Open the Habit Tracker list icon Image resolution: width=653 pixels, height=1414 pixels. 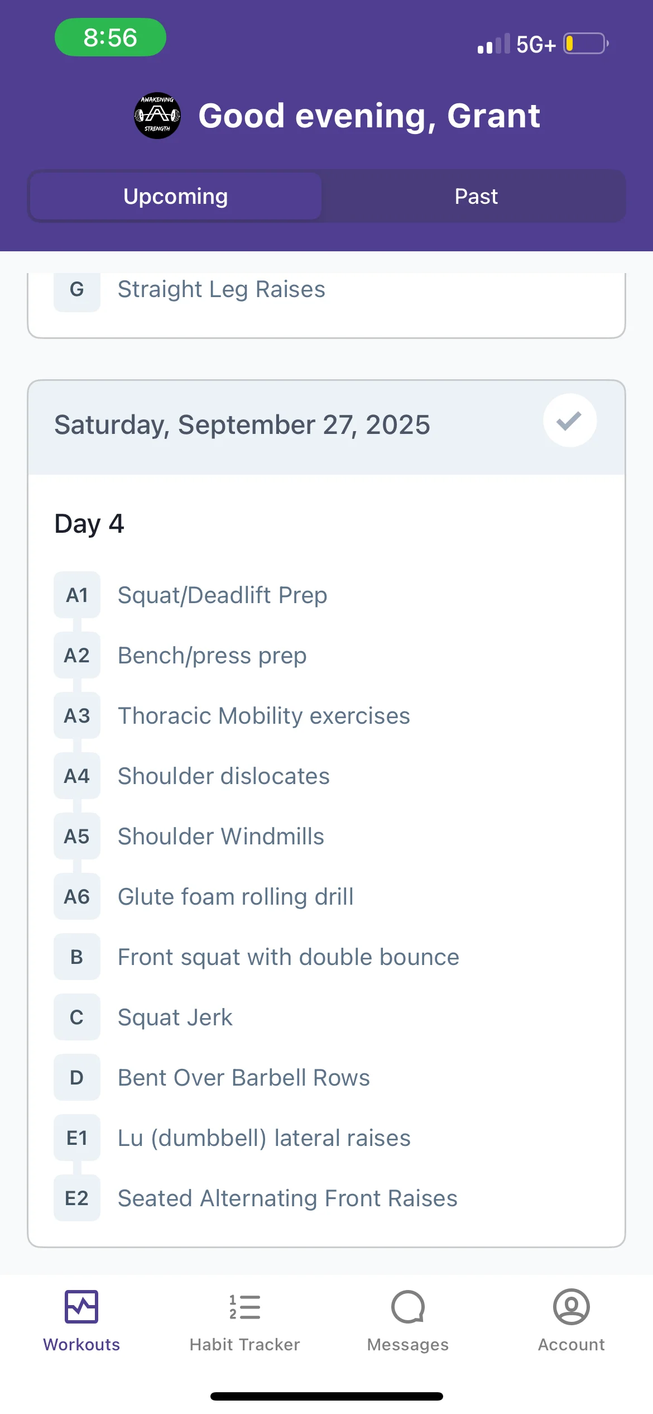(x=244, y=1307)
